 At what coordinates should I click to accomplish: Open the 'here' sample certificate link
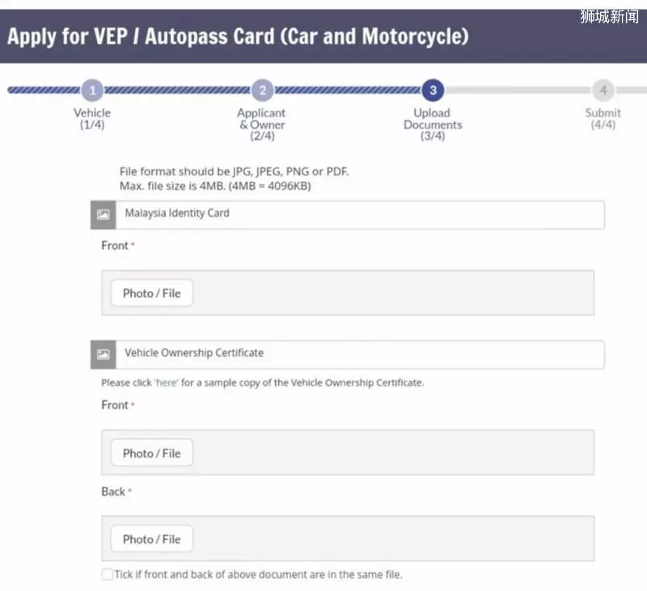[x=167, y=382]
